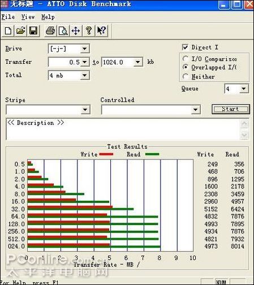The image size is (254, 285).
Task: Click the Start button
Action: click(231, 109)
